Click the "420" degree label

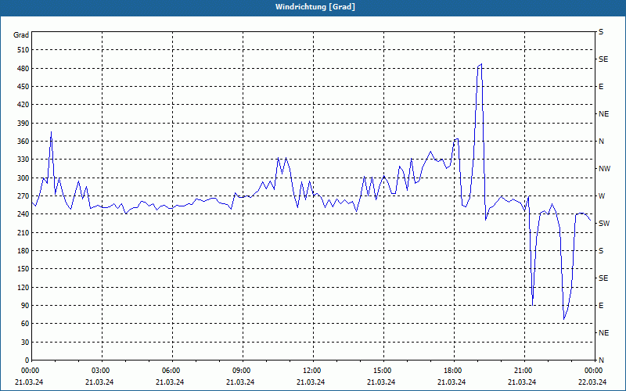point(23,105)
